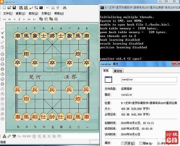Switch to the 兼容性 tab in properties
Image resolution: width=180 pixels, height=146 pixels.
coord(118,71)
